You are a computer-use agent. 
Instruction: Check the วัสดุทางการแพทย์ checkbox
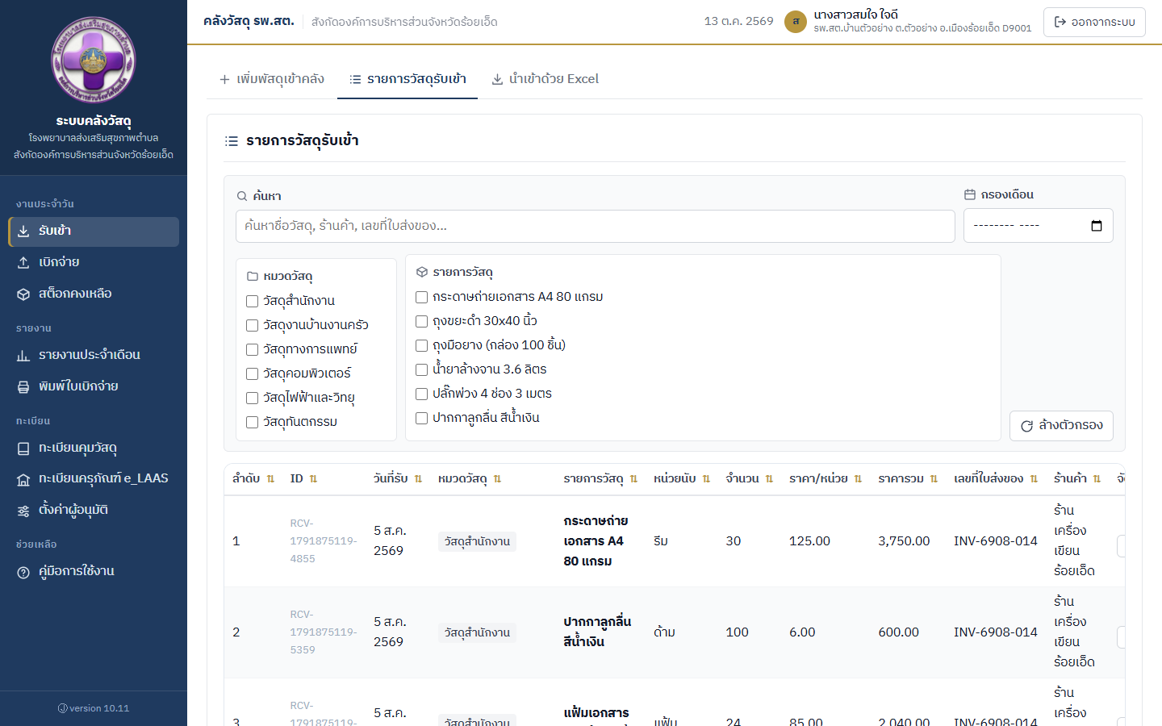click(253, 350)
